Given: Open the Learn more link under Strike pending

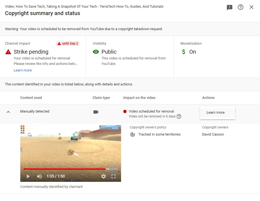Looking at the screenshot, I should pyautogui.click(x=23, y=70).
